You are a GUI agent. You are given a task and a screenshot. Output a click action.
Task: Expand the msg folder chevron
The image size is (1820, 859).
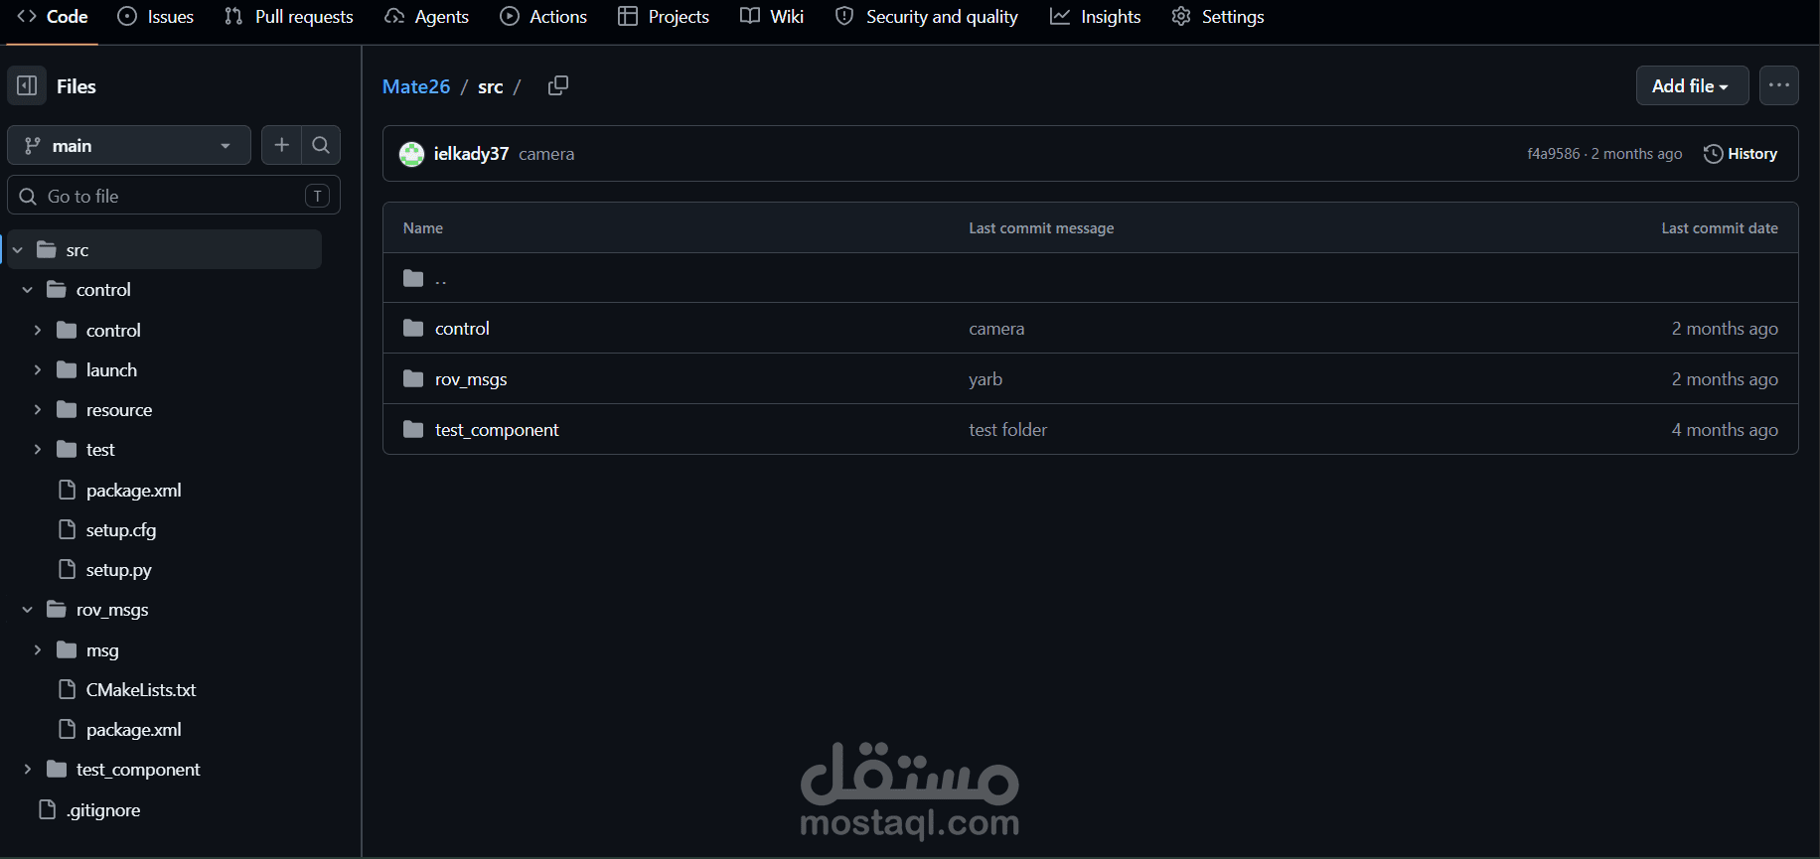(38, 649)
